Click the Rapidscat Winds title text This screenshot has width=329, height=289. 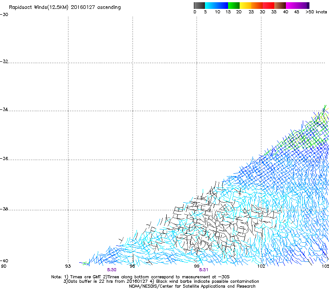(64, 8)
